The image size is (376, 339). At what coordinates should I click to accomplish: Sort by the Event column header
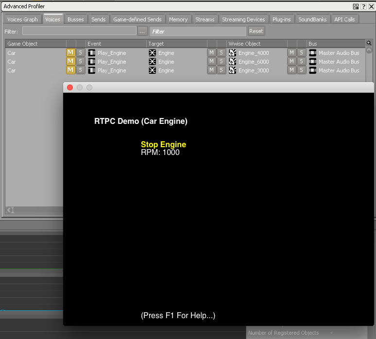(116, 44)
